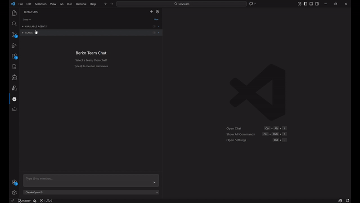The width and height of the screenshot is (360, 203).
Task: Open remote window indicator in status bar
Action: point(13,200)
